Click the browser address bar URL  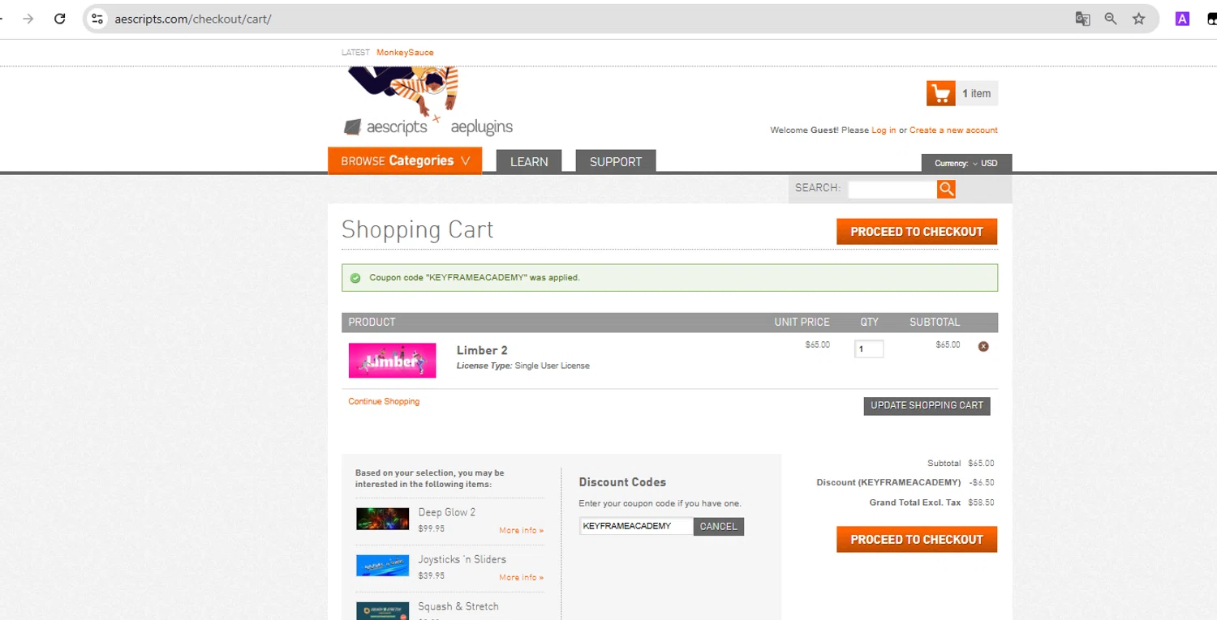193,19
